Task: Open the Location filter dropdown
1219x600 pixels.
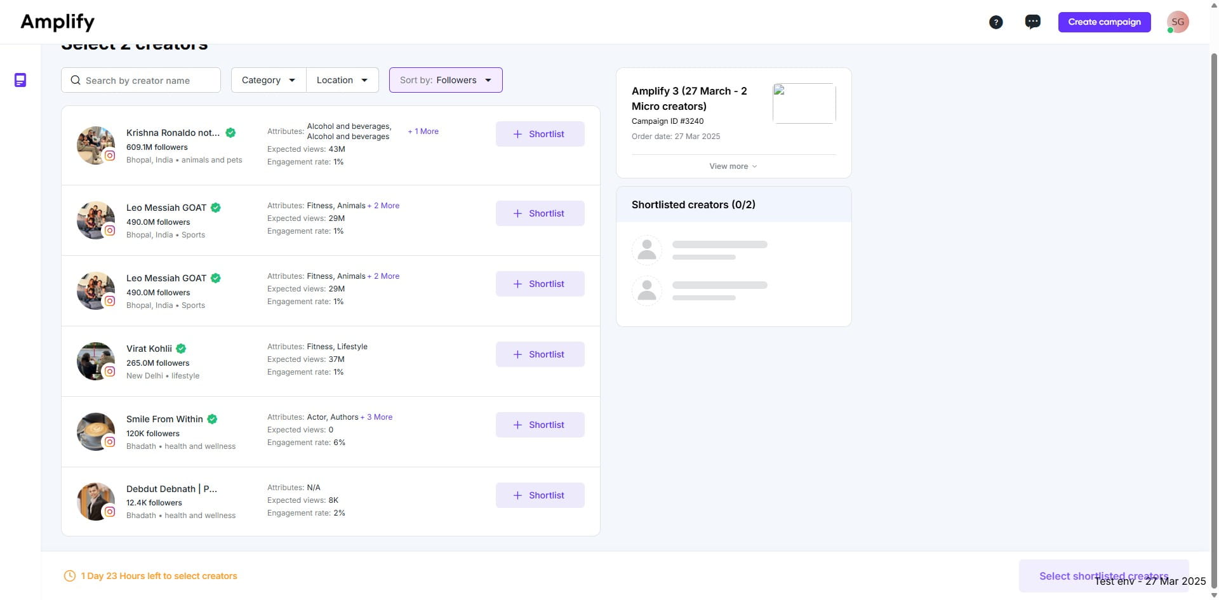Action: (342, 80)
